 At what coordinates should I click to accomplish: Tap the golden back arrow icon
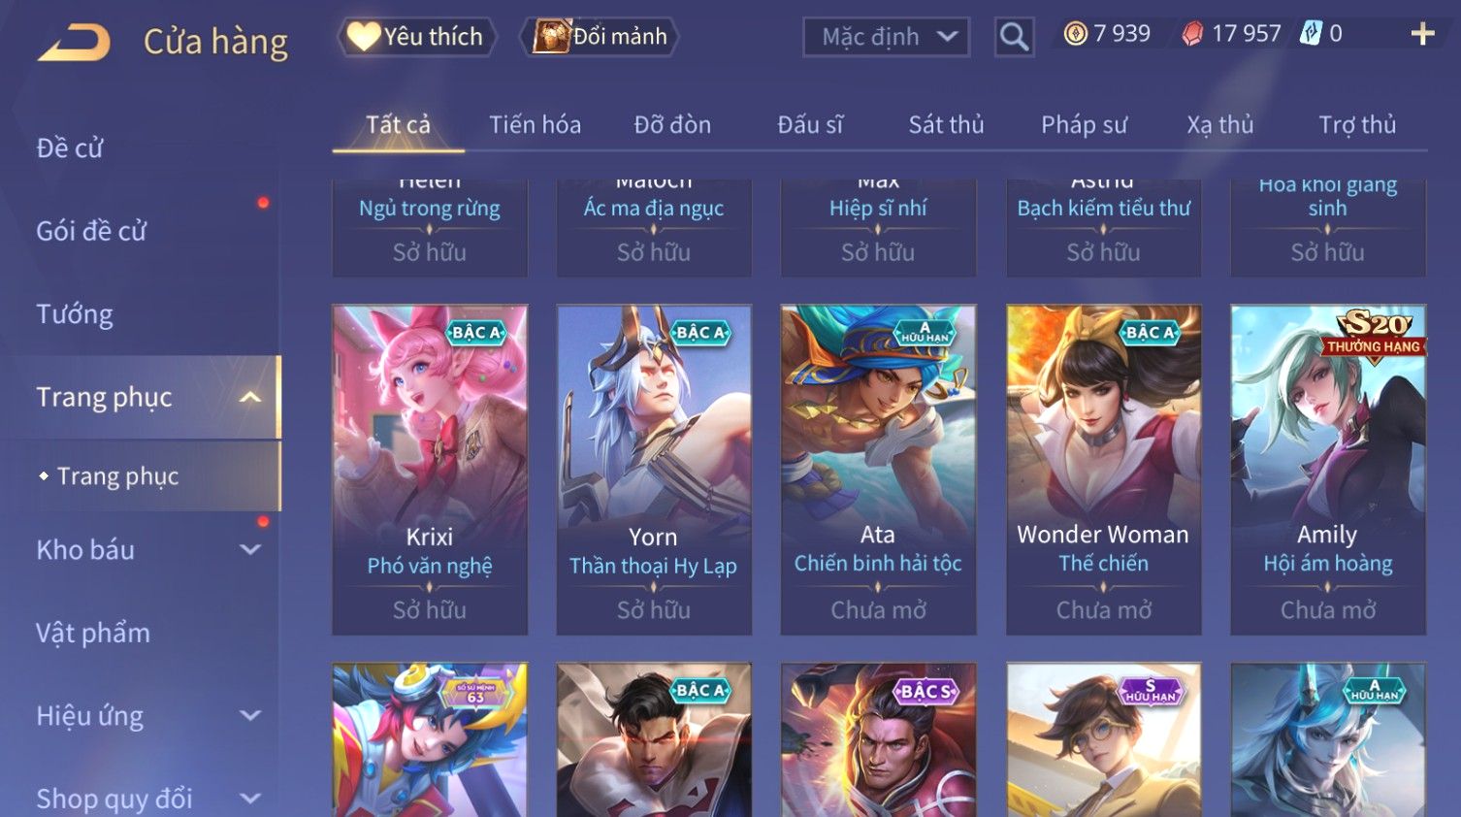pos(74,41)
